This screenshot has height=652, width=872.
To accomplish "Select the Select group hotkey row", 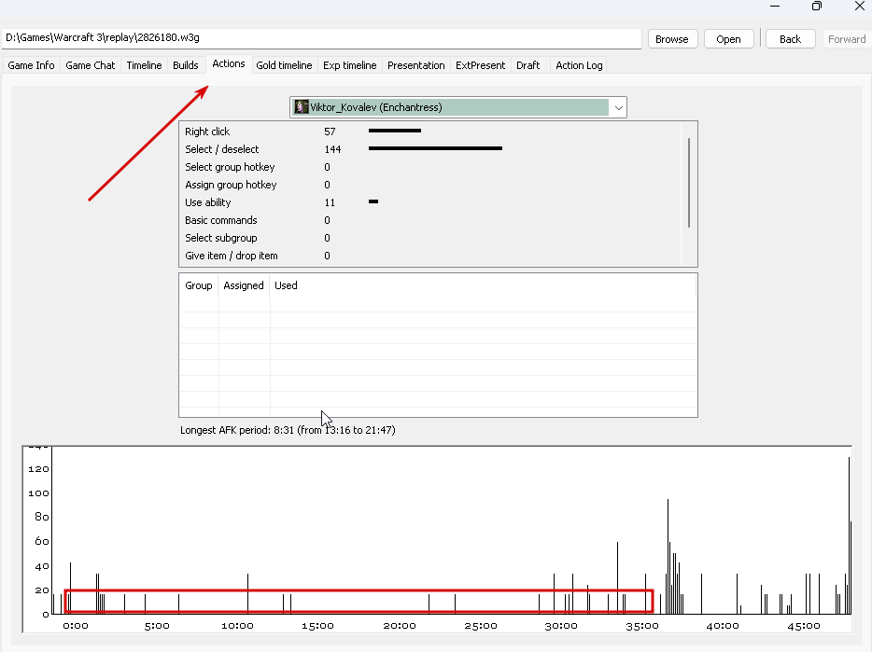I will click(x=430, y=167).
